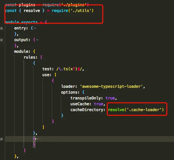Viewport: 174px width, 160px height.
Task: Click the module: key
Action: point(22,51)
